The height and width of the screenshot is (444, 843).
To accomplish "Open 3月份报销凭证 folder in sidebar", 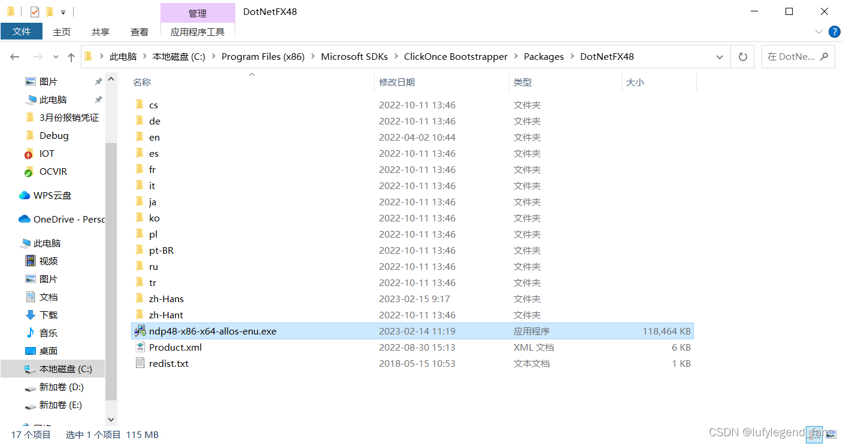I will 62,118.
